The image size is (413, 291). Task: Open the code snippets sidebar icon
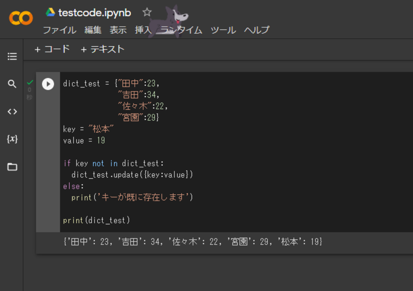click(12, 112)
